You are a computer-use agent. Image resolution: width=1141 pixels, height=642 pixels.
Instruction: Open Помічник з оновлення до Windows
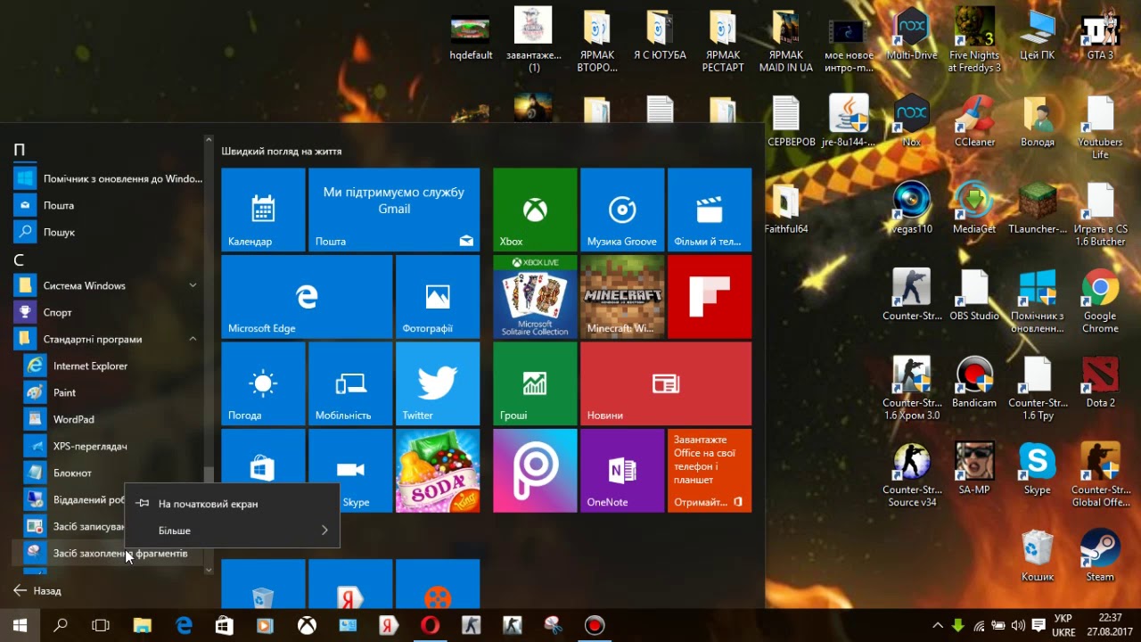coord(107,178)
